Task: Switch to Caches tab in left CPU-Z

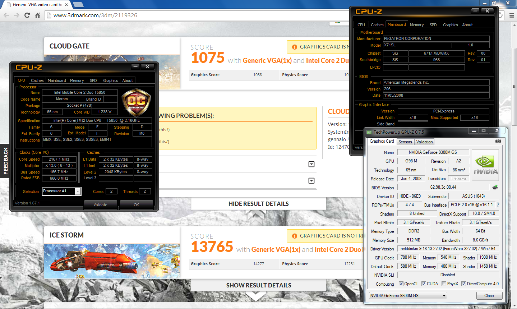Action: (x=37, y=80)
